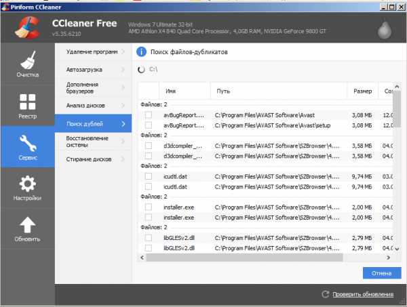407x307 pixels.
Task: Expand chevron next to Автозагрузка
Action: coord(123,70)
